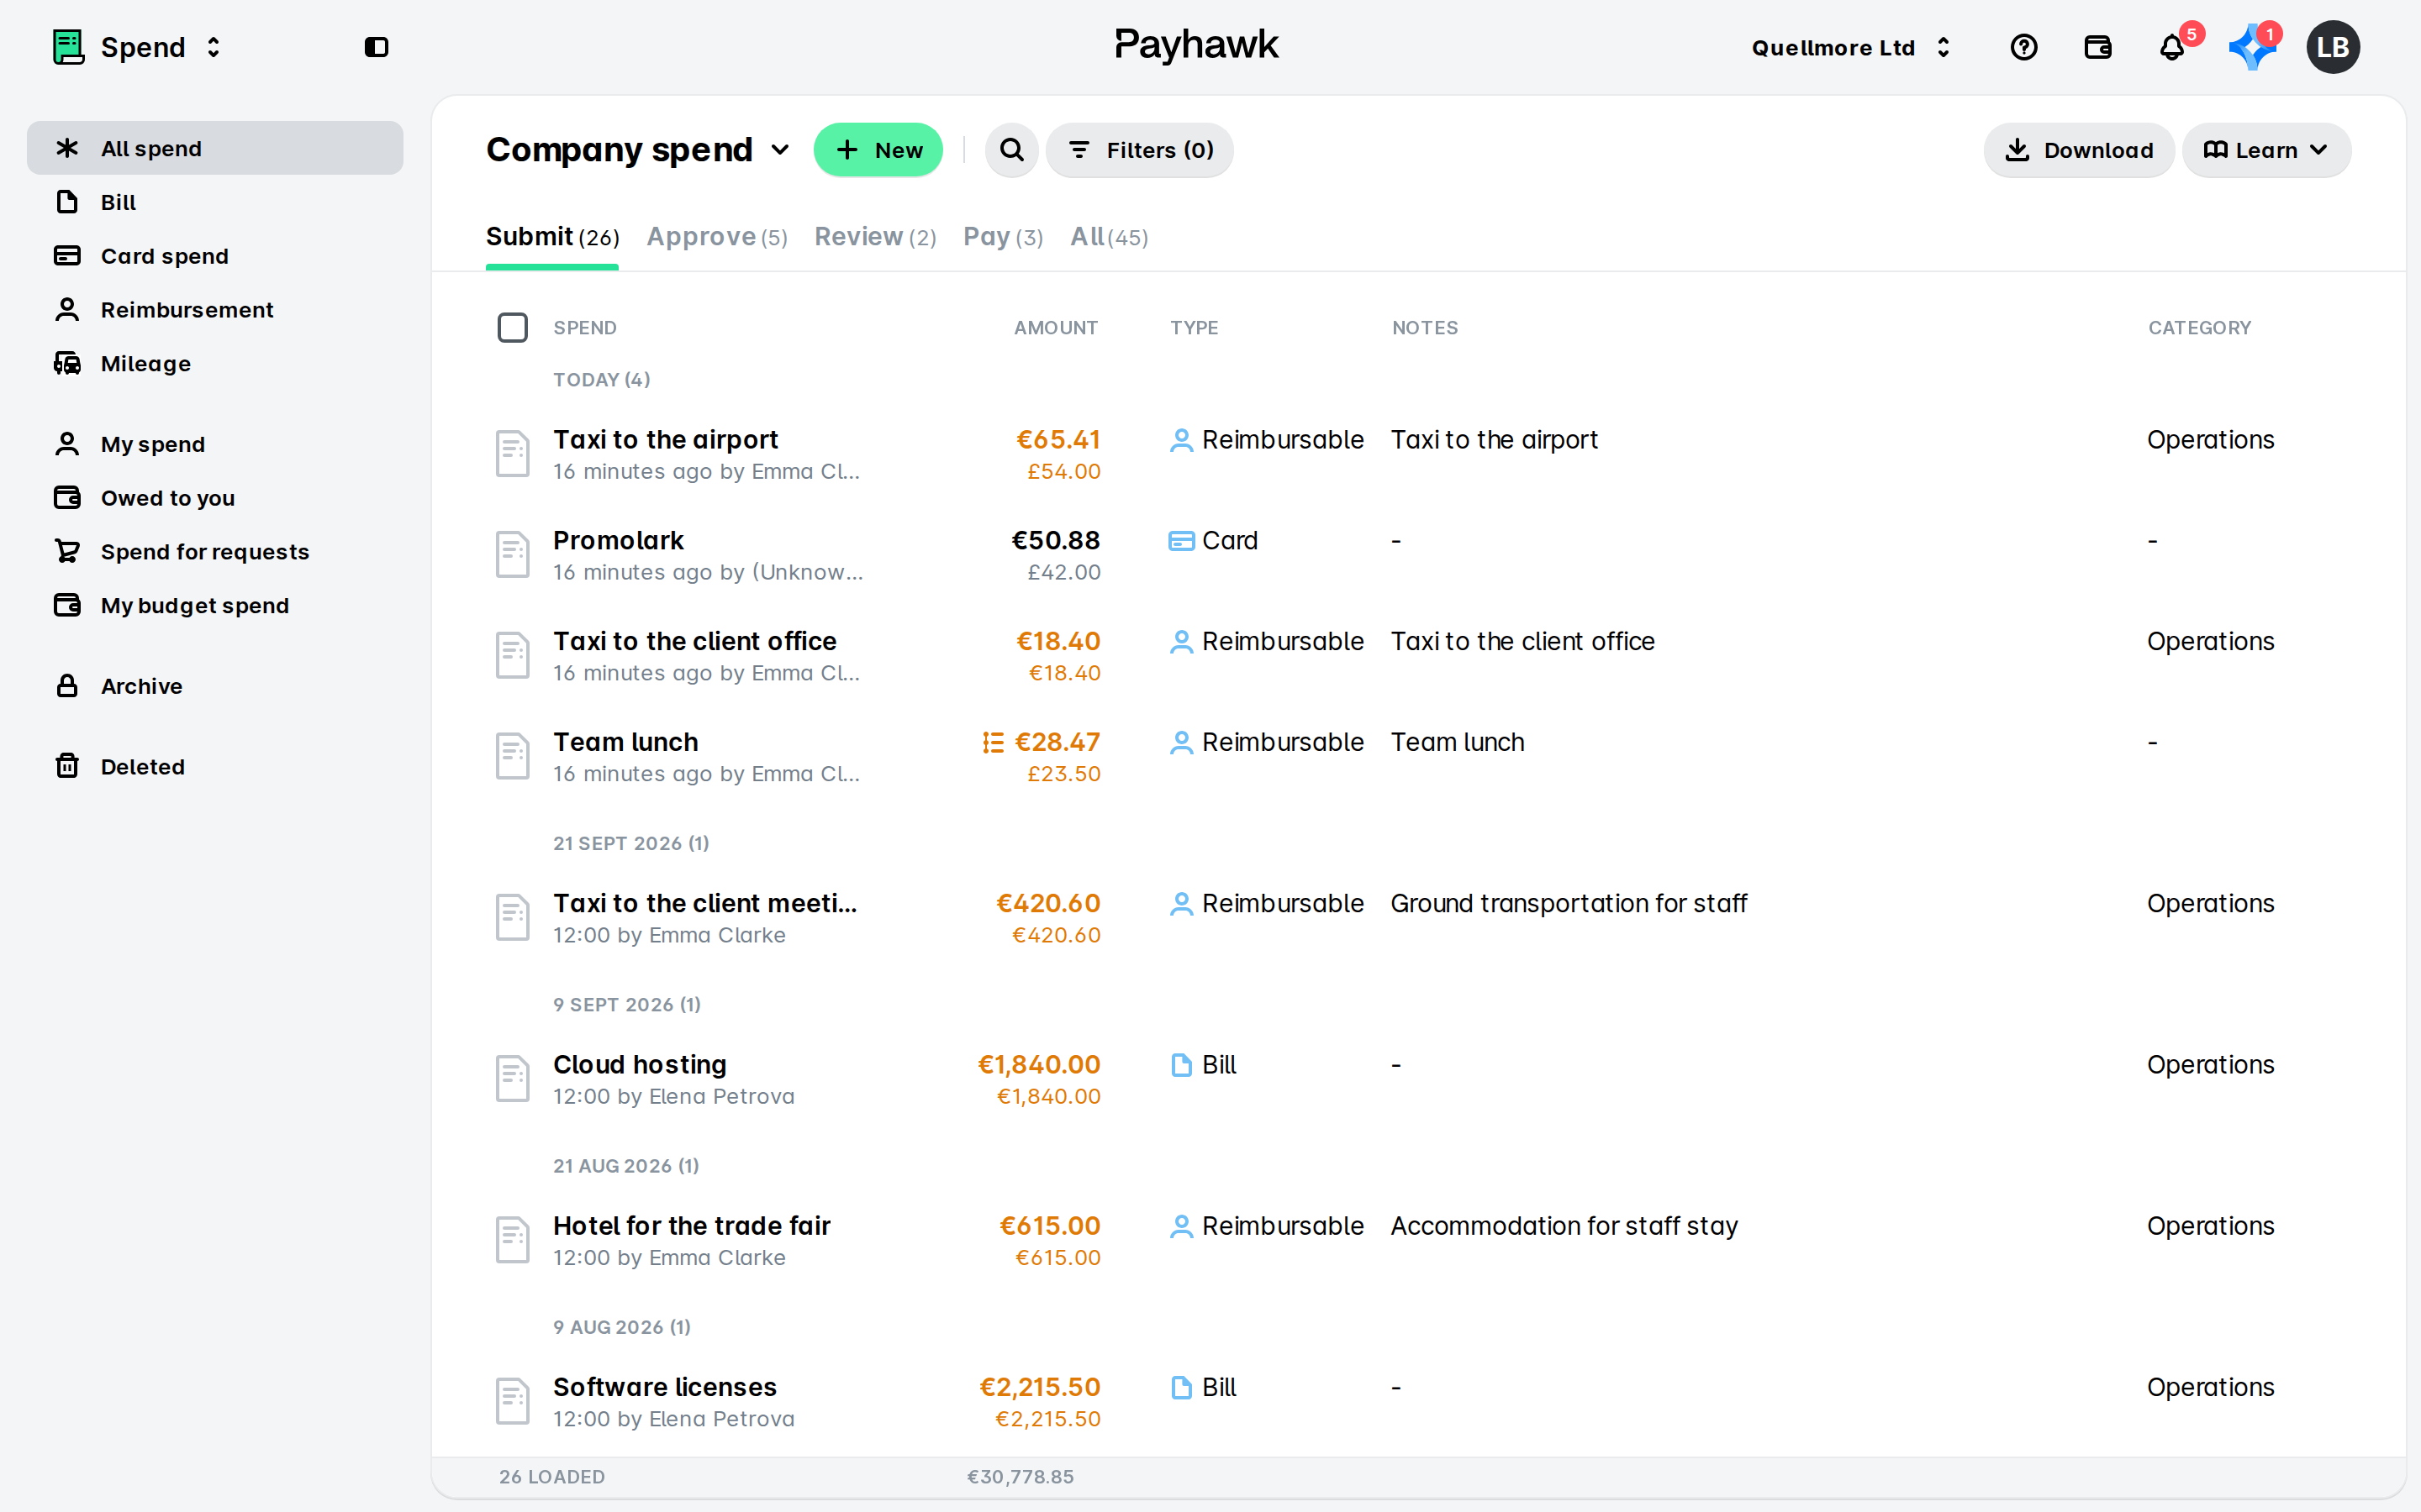The width and height of the screenshot is (2421, 1512).
Task: Click the document icon for Promolark row
Action: pyautogui.click(x=512, y=554)
